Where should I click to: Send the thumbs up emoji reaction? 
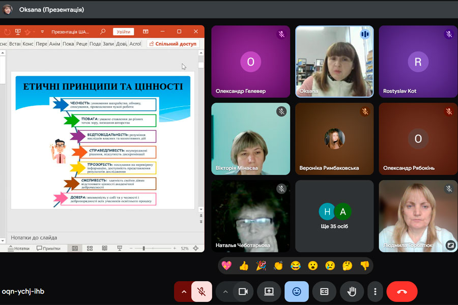click(x=244, y=265)
